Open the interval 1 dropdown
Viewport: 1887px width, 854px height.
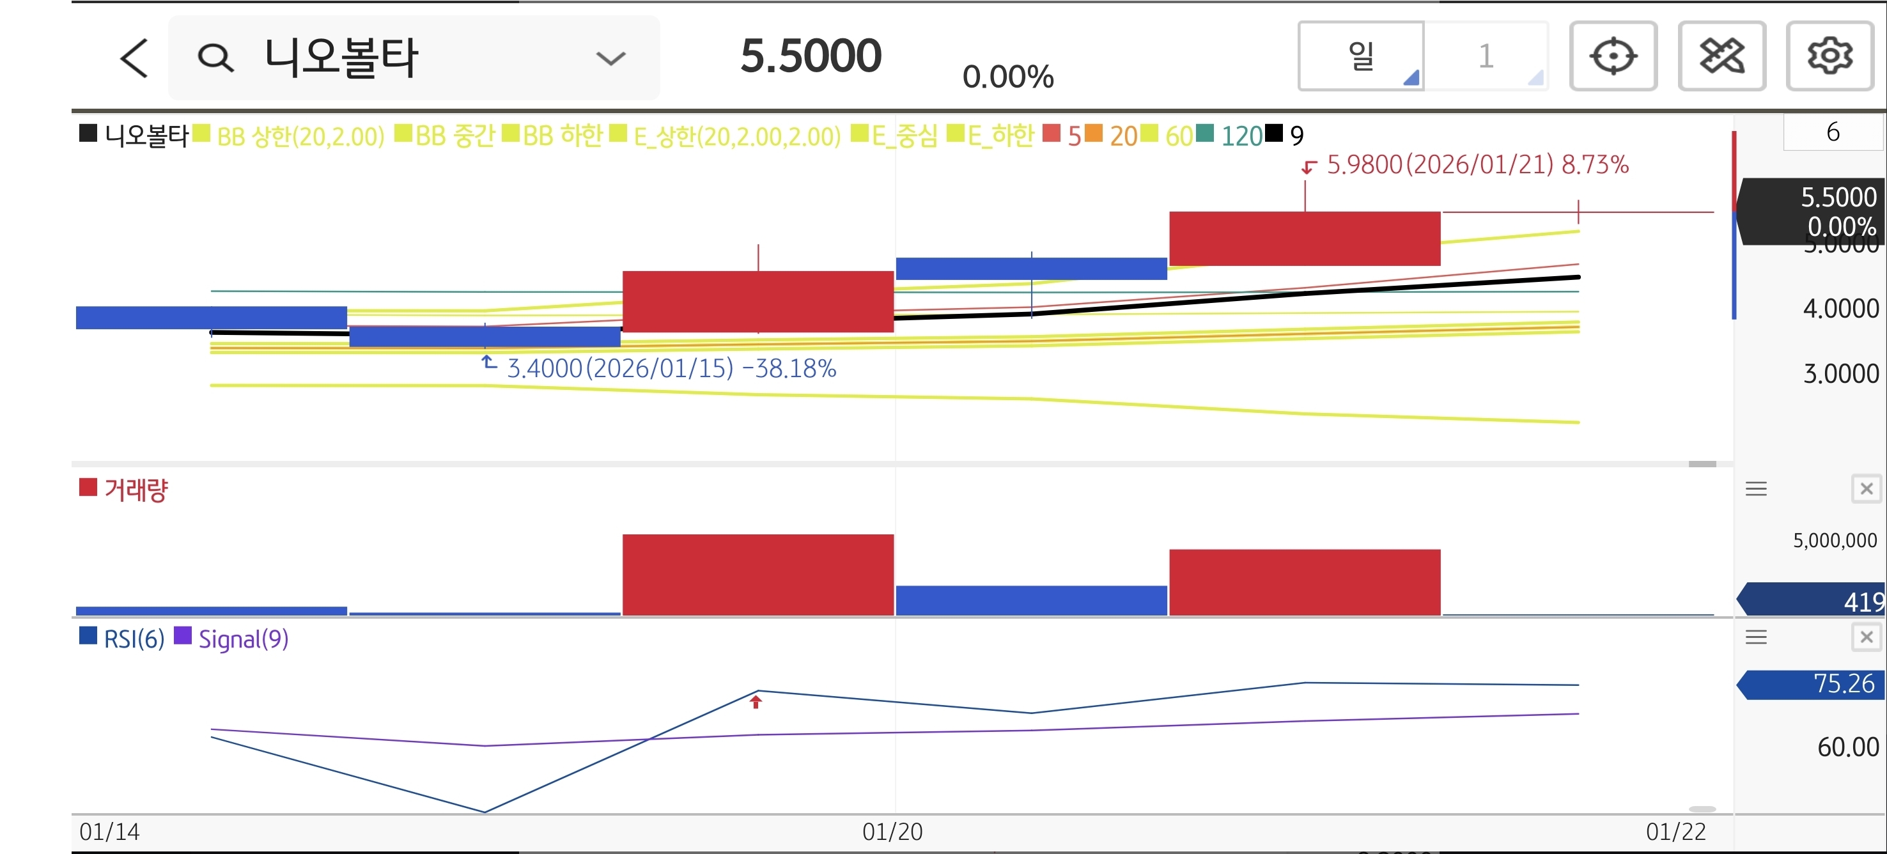tap(1486, 56)
